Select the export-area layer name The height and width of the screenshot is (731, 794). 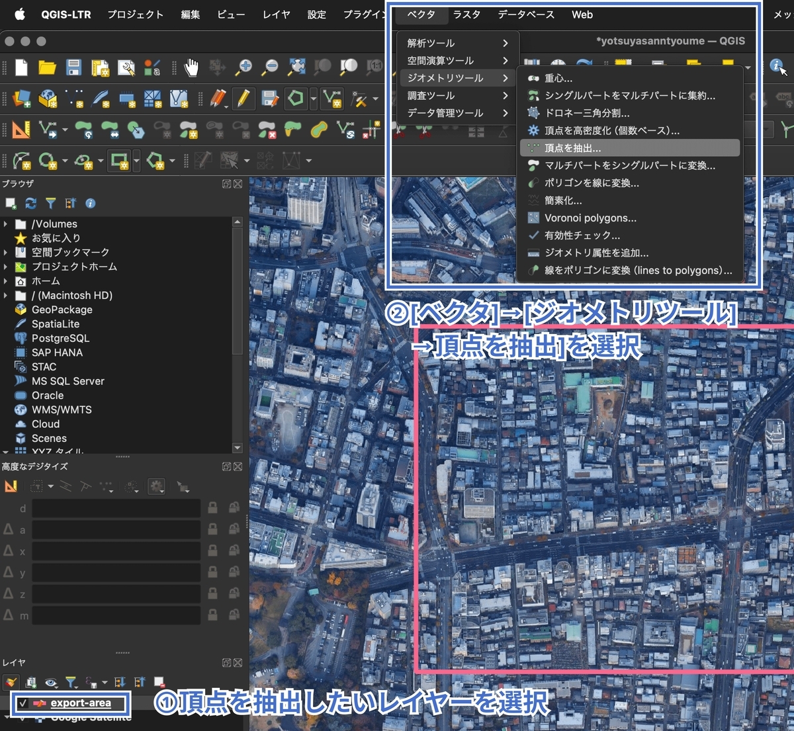(x=81, y=703)
